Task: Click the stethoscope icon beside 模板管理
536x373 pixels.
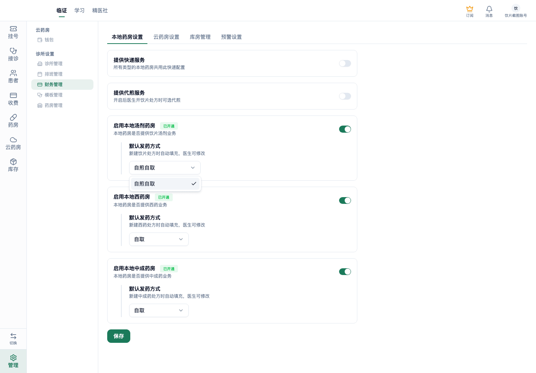Action: tap(40, 95)
